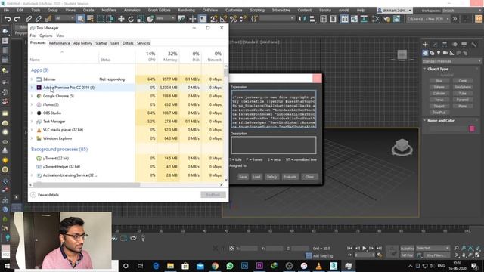Click the pink object color swatch
484x272 pixels.
(x=472, y=128)
